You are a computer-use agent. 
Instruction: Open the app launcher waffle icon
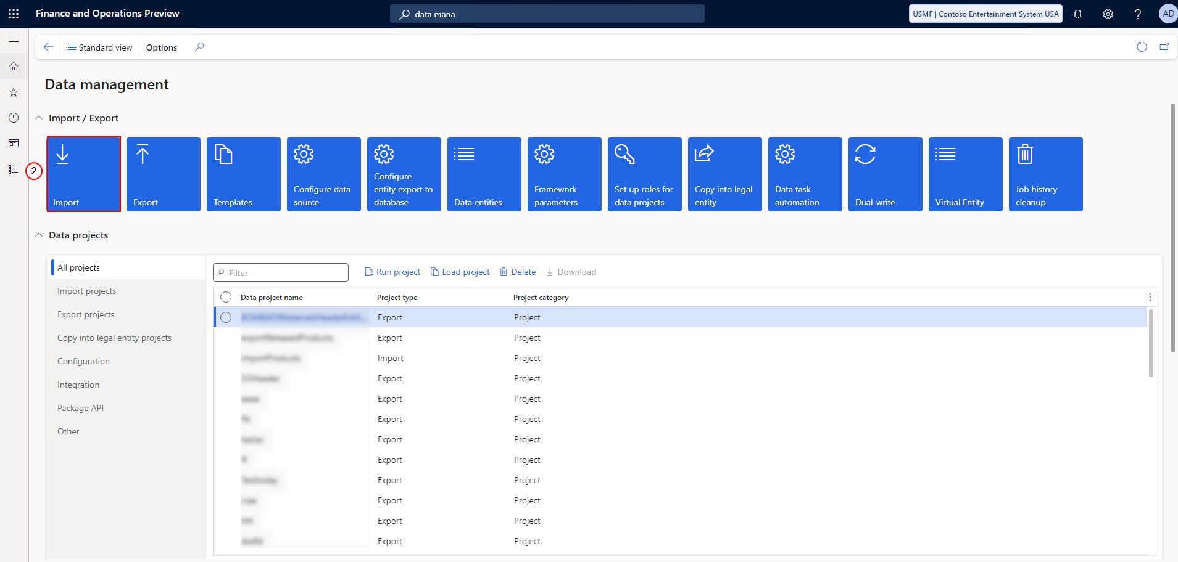pos(14,14)
